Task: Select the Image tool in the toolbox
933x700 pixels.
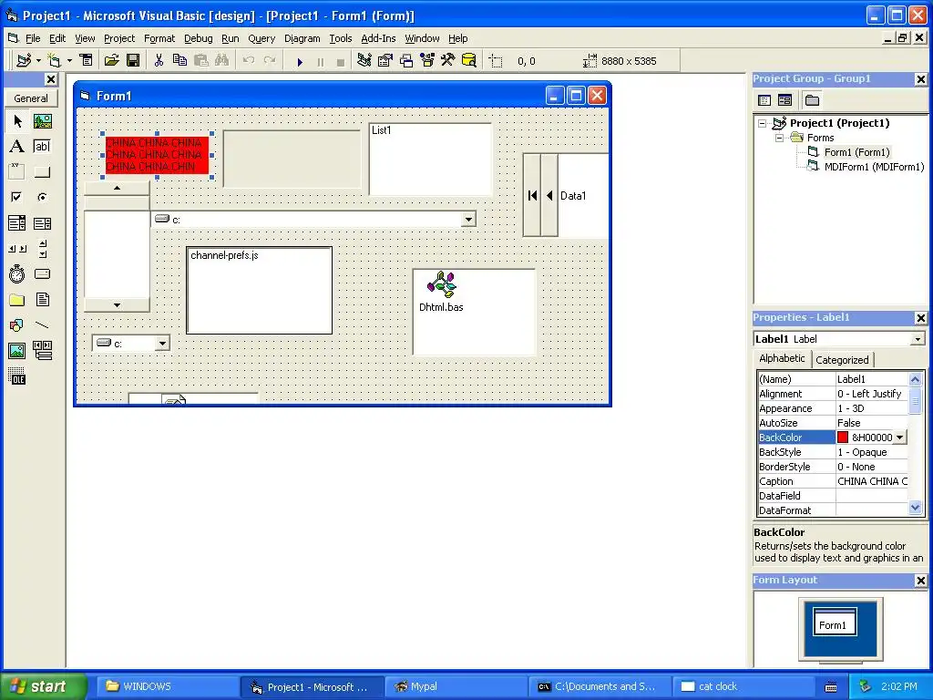Action: (17, 351)
